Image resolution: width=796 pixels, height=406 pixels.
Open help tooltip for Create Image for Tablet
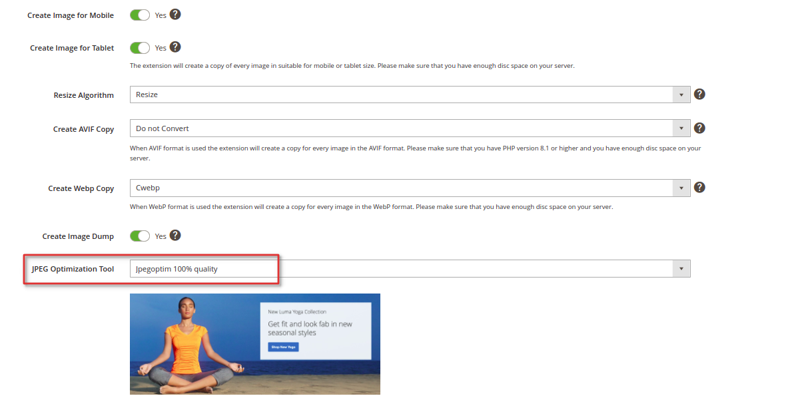[x=175, y=47]
